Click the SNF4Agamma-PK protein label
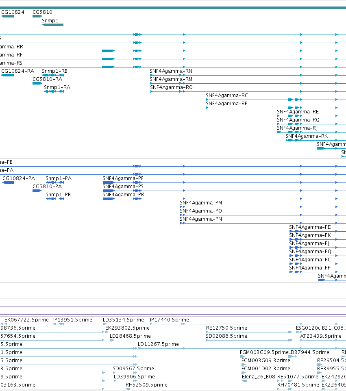 310,235
